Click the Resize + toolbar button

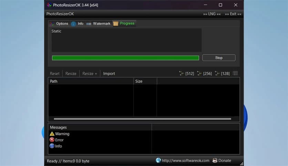coord(90,73)
